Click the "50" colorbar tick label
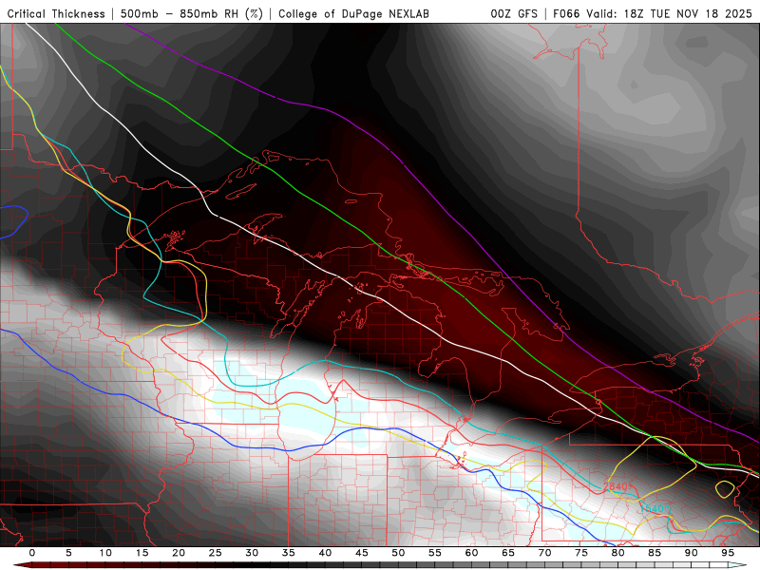The height and width of the screenshot is (570, 760). point(398,553)
